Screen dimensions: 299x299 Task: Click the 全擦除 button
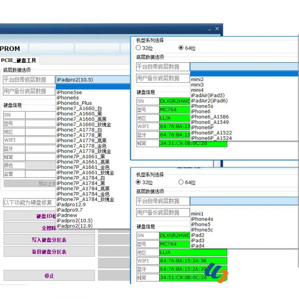click(x=49, y=228)
